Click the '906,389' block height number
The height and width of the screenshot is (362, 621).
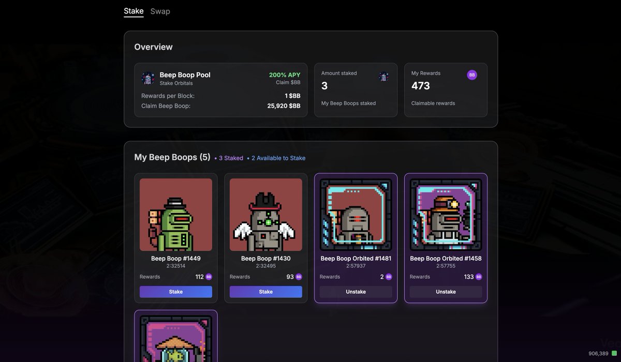tap(598, 354)
